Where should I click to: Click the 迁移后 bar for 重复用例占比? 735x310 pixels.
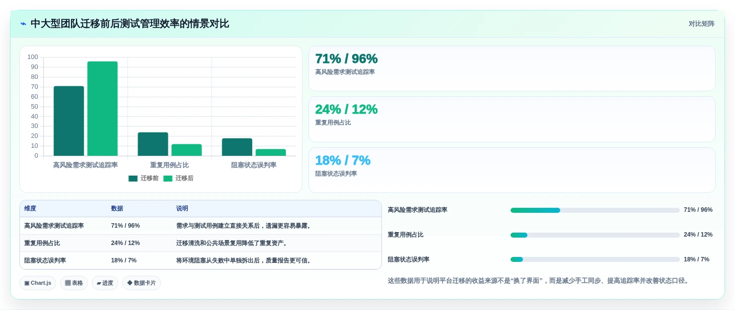pyautogui.click(x=187, y=150)
